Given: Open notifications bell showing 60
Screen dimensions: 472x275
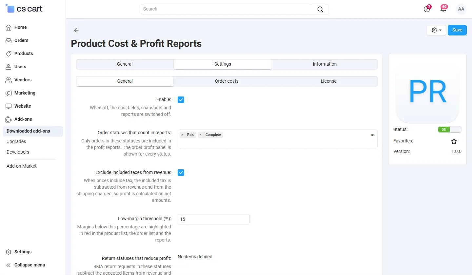Looking at the screenshot, I should coord(443,9).
